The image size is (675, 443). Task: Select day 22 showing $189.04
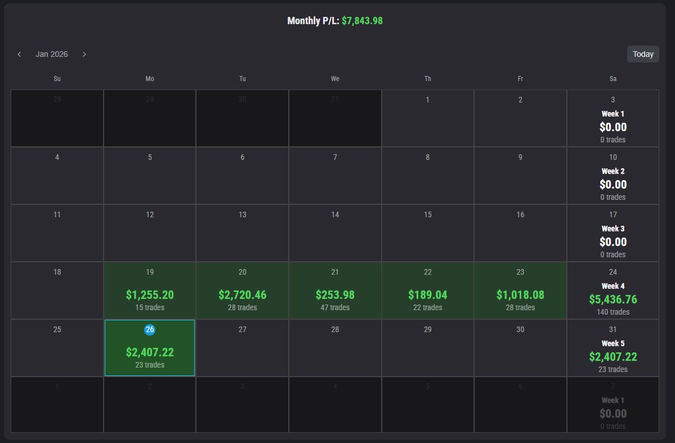427,290
